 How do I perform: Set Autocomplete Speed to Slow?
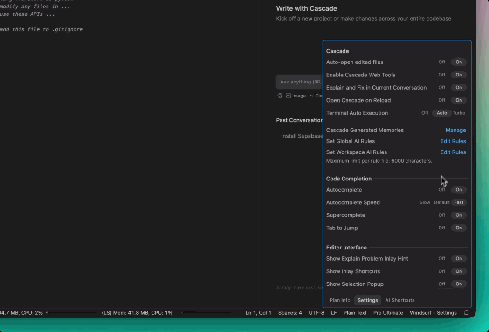point(425,202)
